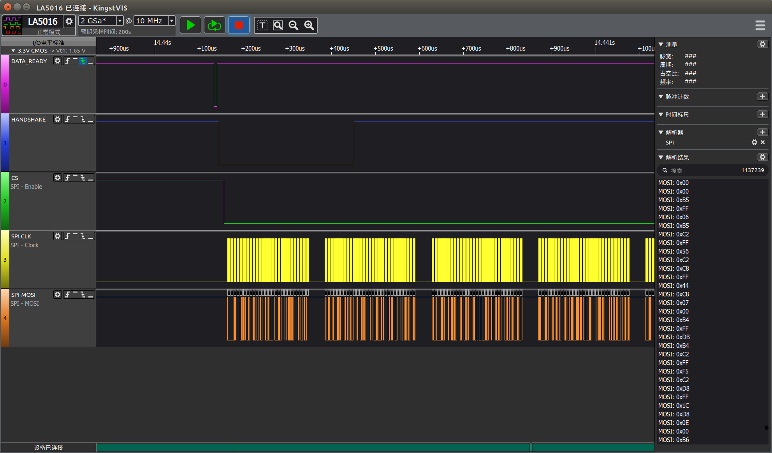Click the search field in decode results
The width and height of the screenshot is (772, 453).
[x=712, y=170]
